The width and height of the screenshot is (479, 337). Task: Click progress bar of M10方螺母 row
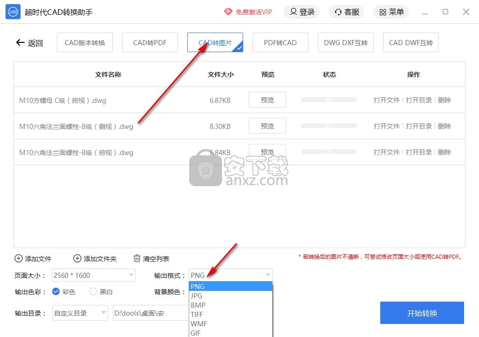(329, 100)
